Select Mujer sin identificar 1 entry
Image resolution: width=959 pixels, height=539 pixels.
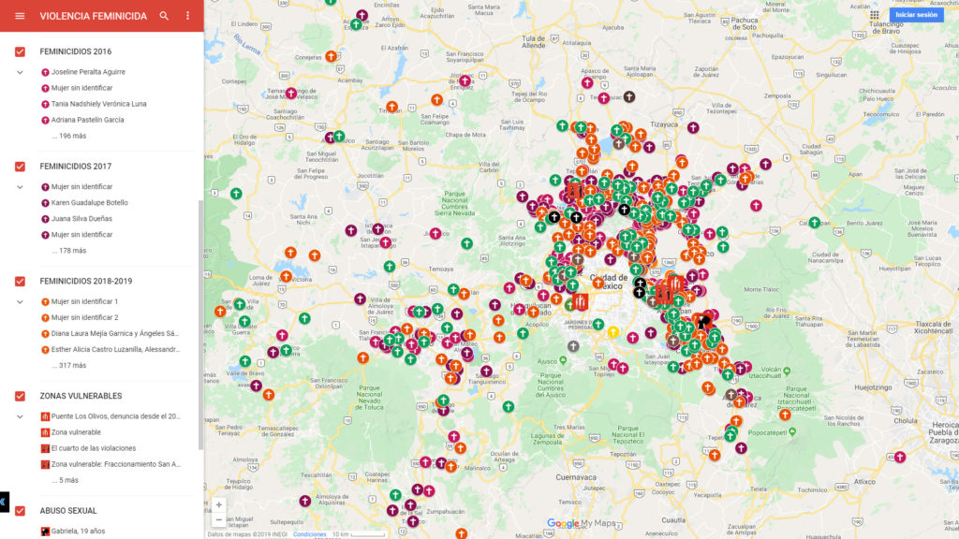point(84,301)
